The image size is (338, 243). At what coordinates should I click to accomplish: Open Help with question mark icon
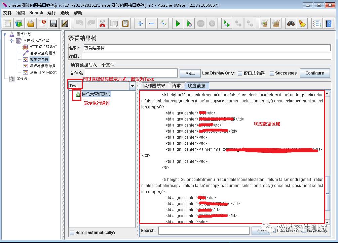(x=328, y=23)
